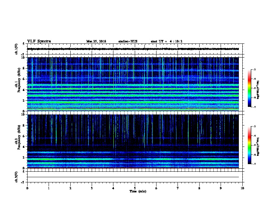Click the ch.1 spectrogram panel
Viewport: 273px width, 211px height.
point(133,84)
